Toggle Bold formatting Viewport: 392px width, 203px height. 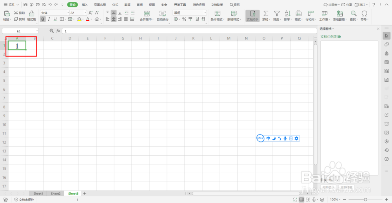click(x=43, y=19)
